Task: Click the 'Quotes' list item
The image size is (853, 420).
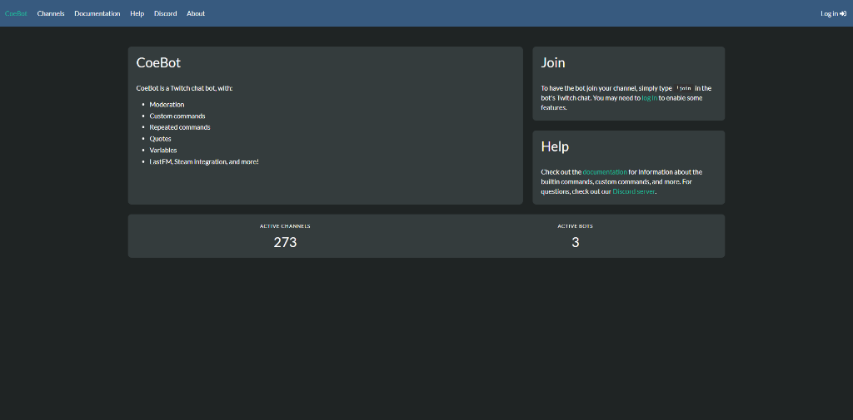Action: pos(161,139)
